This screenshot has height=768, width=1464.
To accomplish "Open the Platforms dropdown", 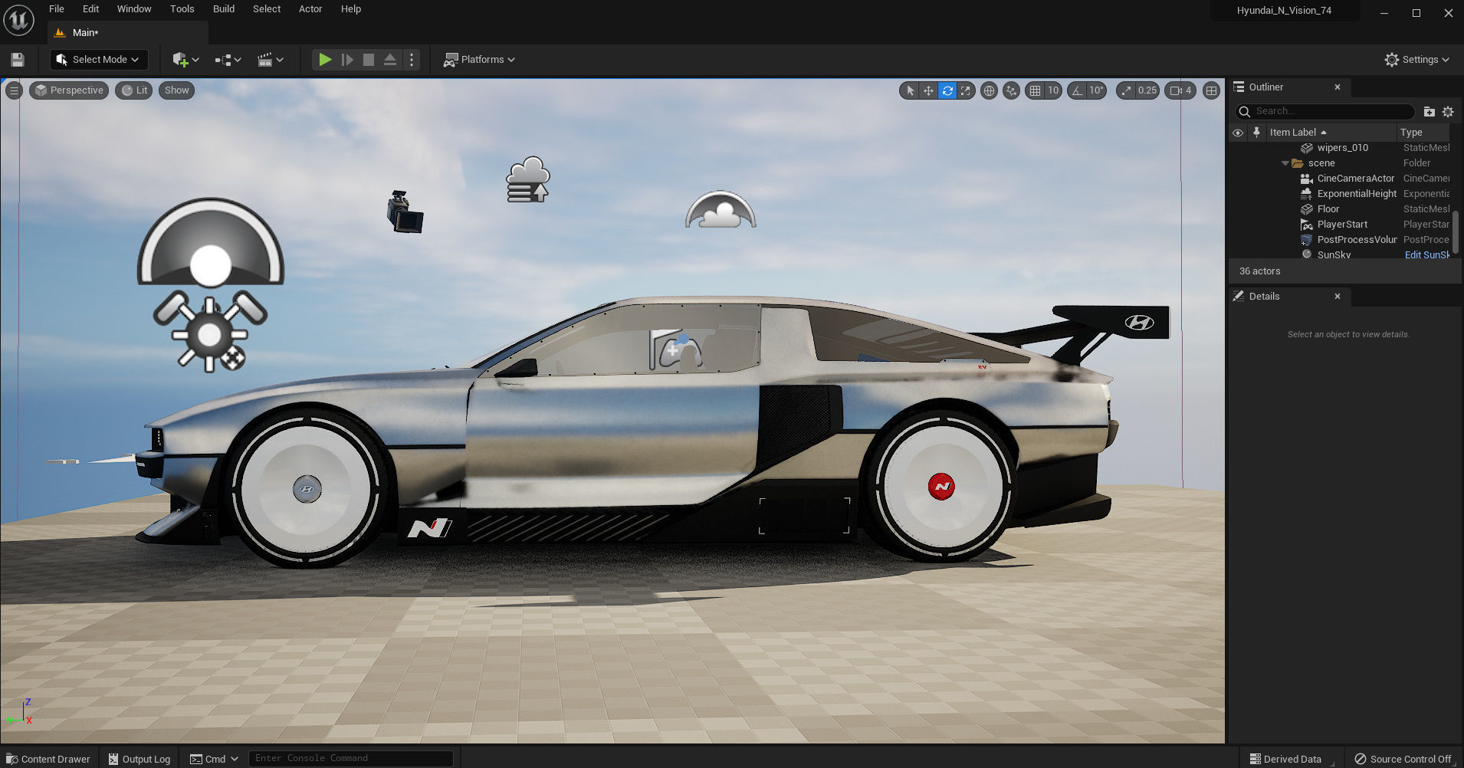I will pyautogui.click(x=479, y=60).
